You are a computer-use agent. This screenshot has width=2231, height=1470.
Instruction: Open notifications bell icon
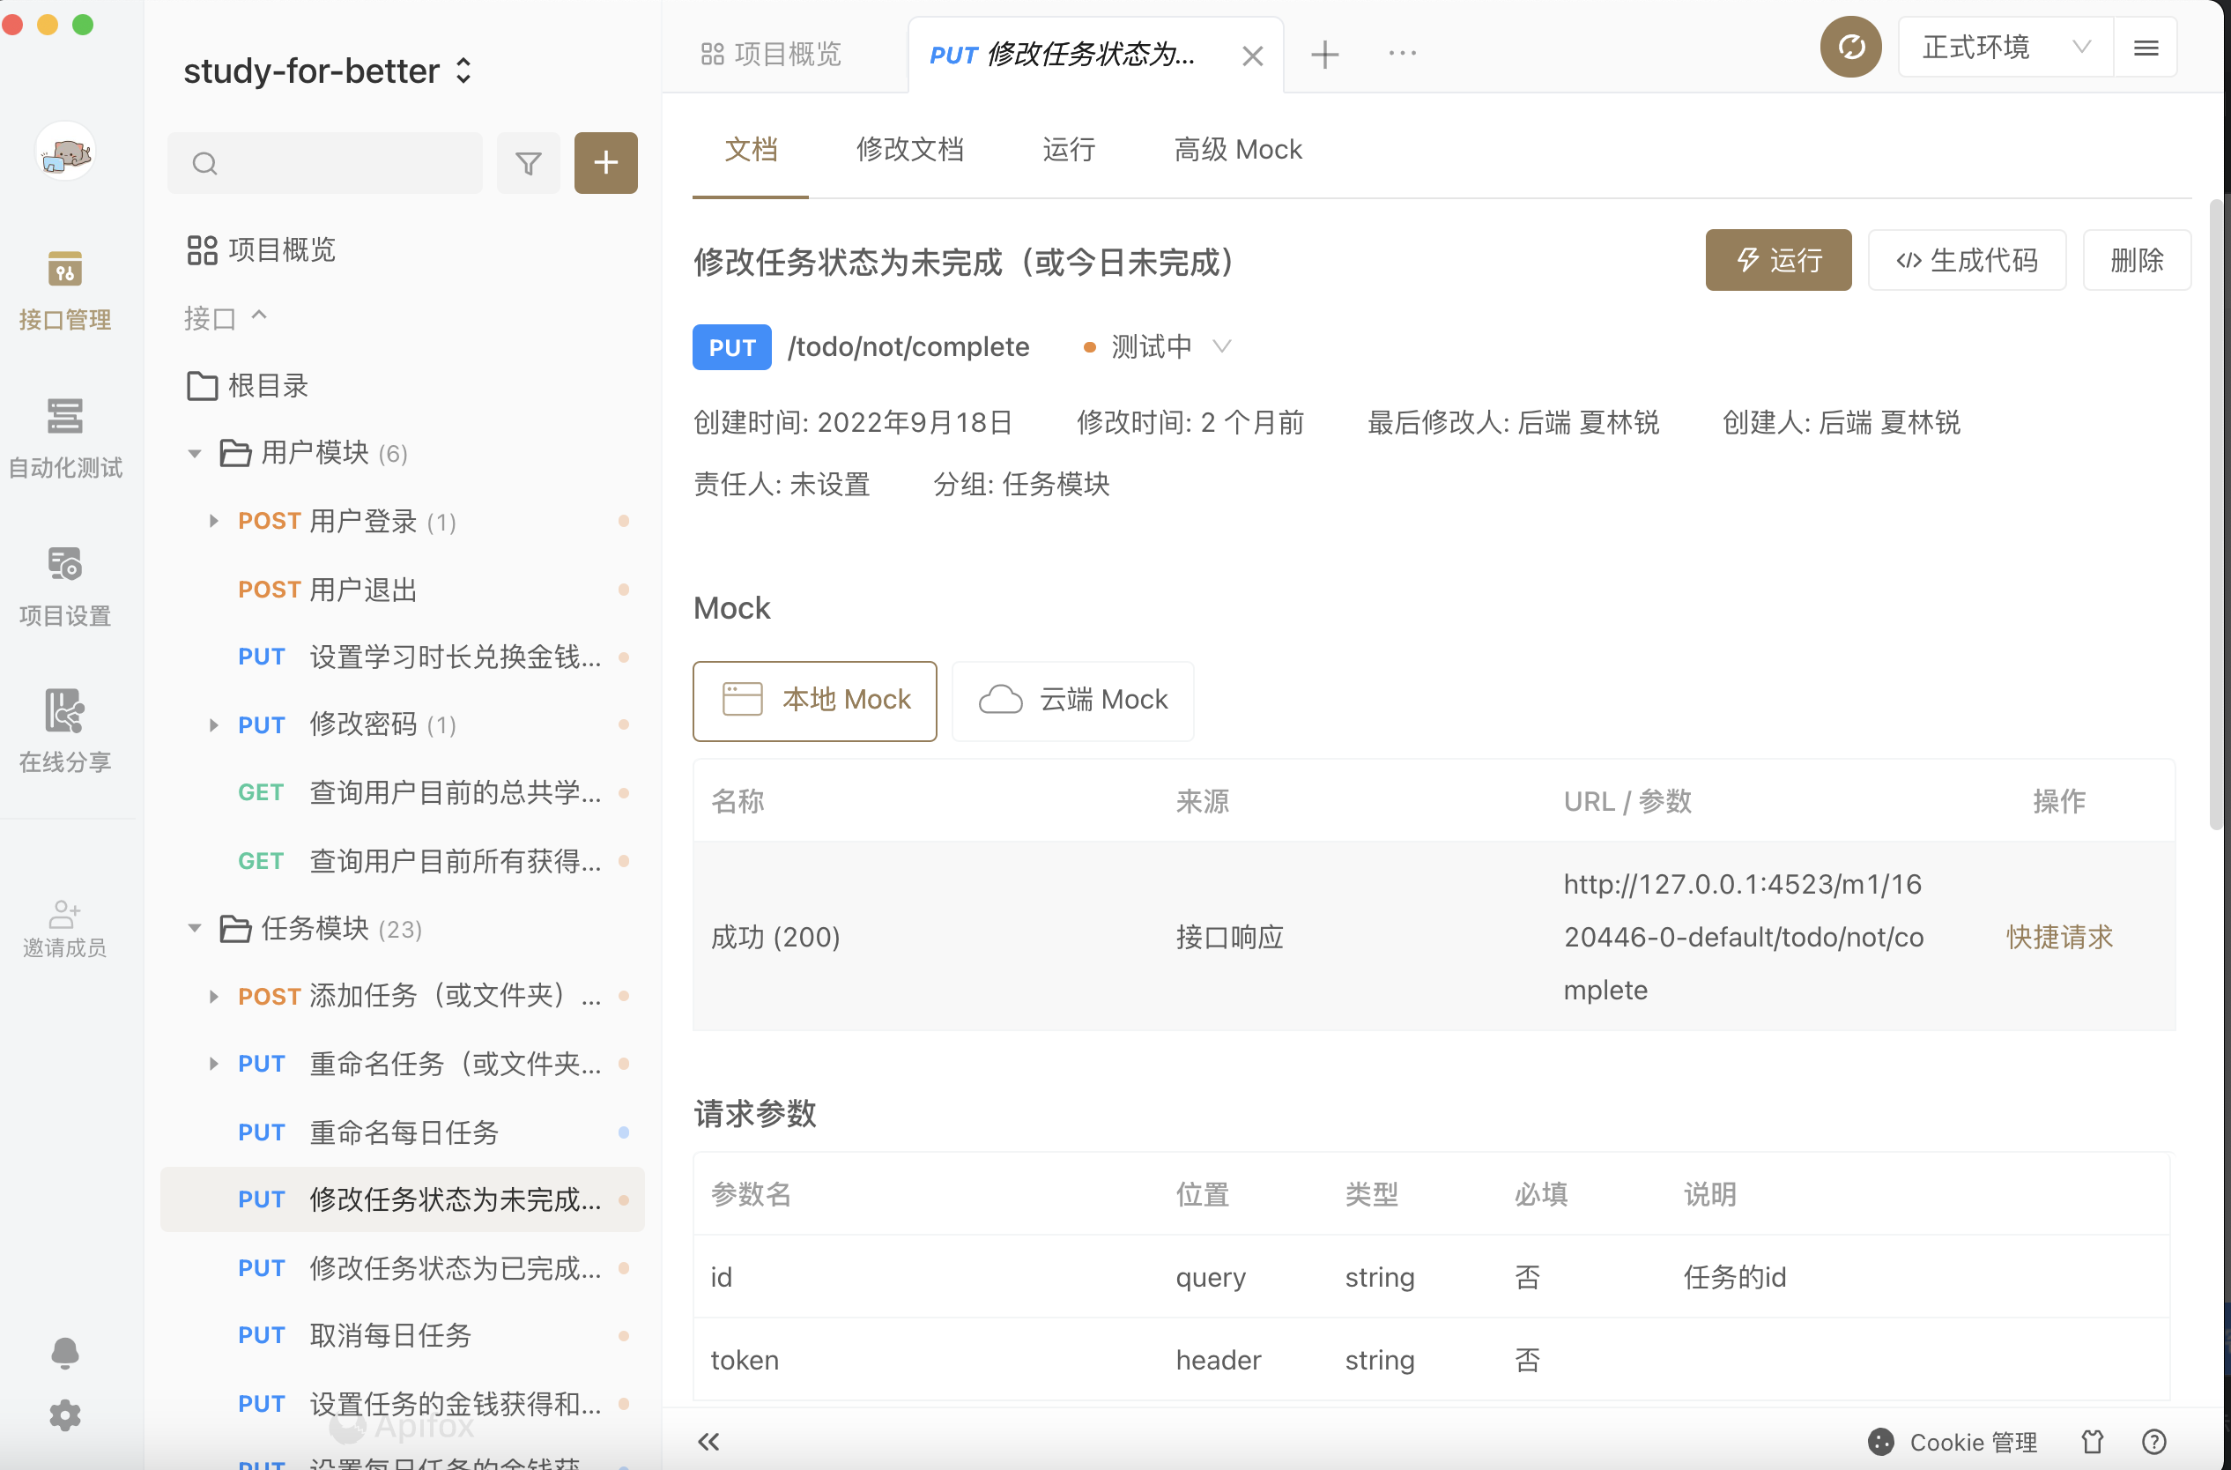coord(64,1353)
